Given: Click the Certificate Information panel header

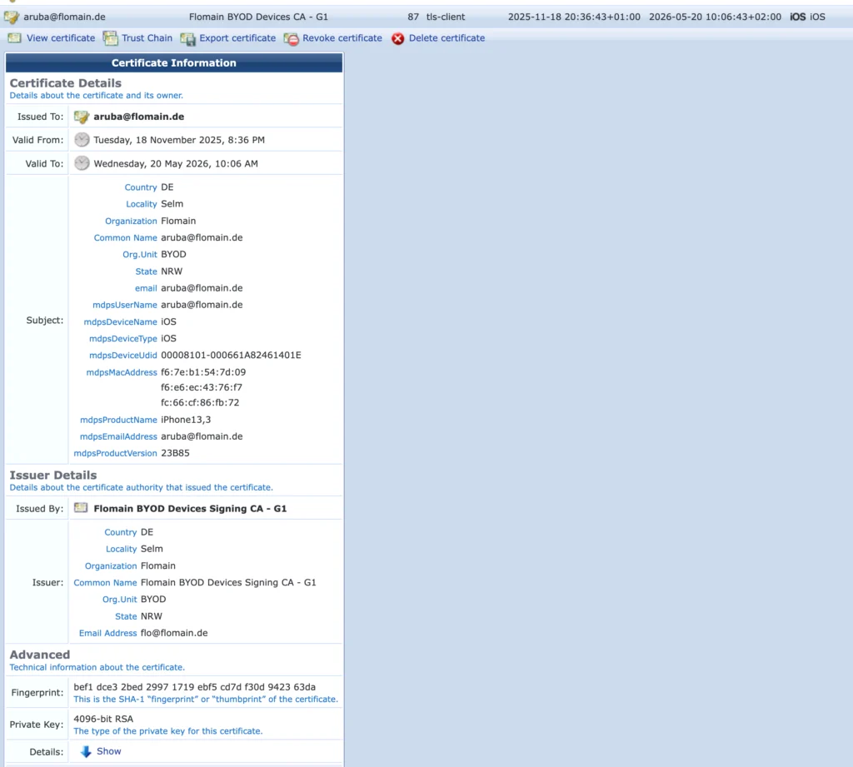Looking at the screenshot, I should click(174, 63).
